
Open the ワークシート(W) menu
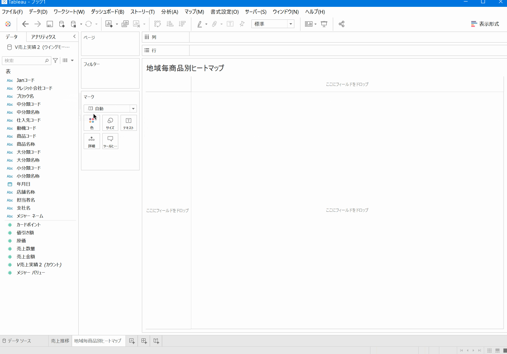point(69,12)
